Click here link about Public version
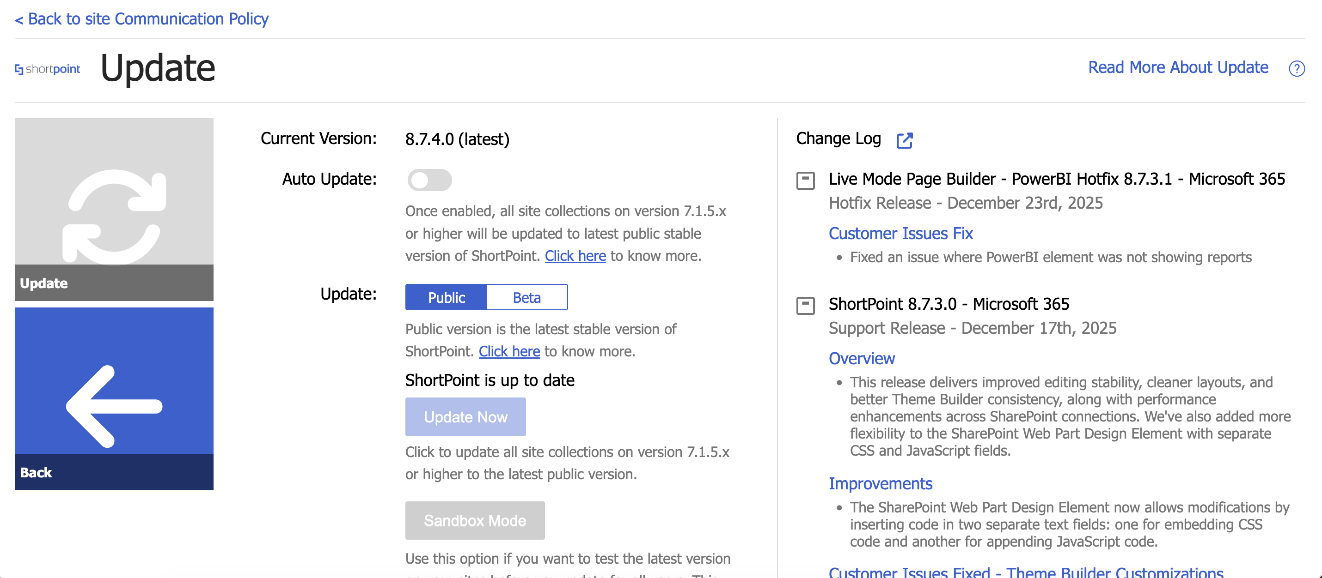This screenshot has height=578, width=1322. click(x=509, y=351)
